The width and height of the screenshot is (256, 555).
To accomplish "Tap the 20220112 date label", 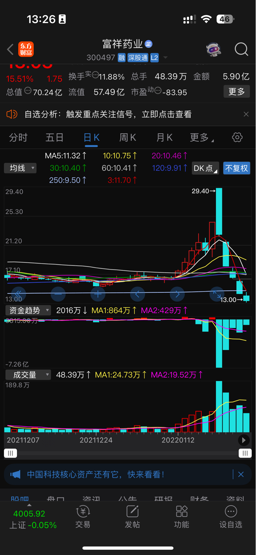I will click(x=178, y=440).
